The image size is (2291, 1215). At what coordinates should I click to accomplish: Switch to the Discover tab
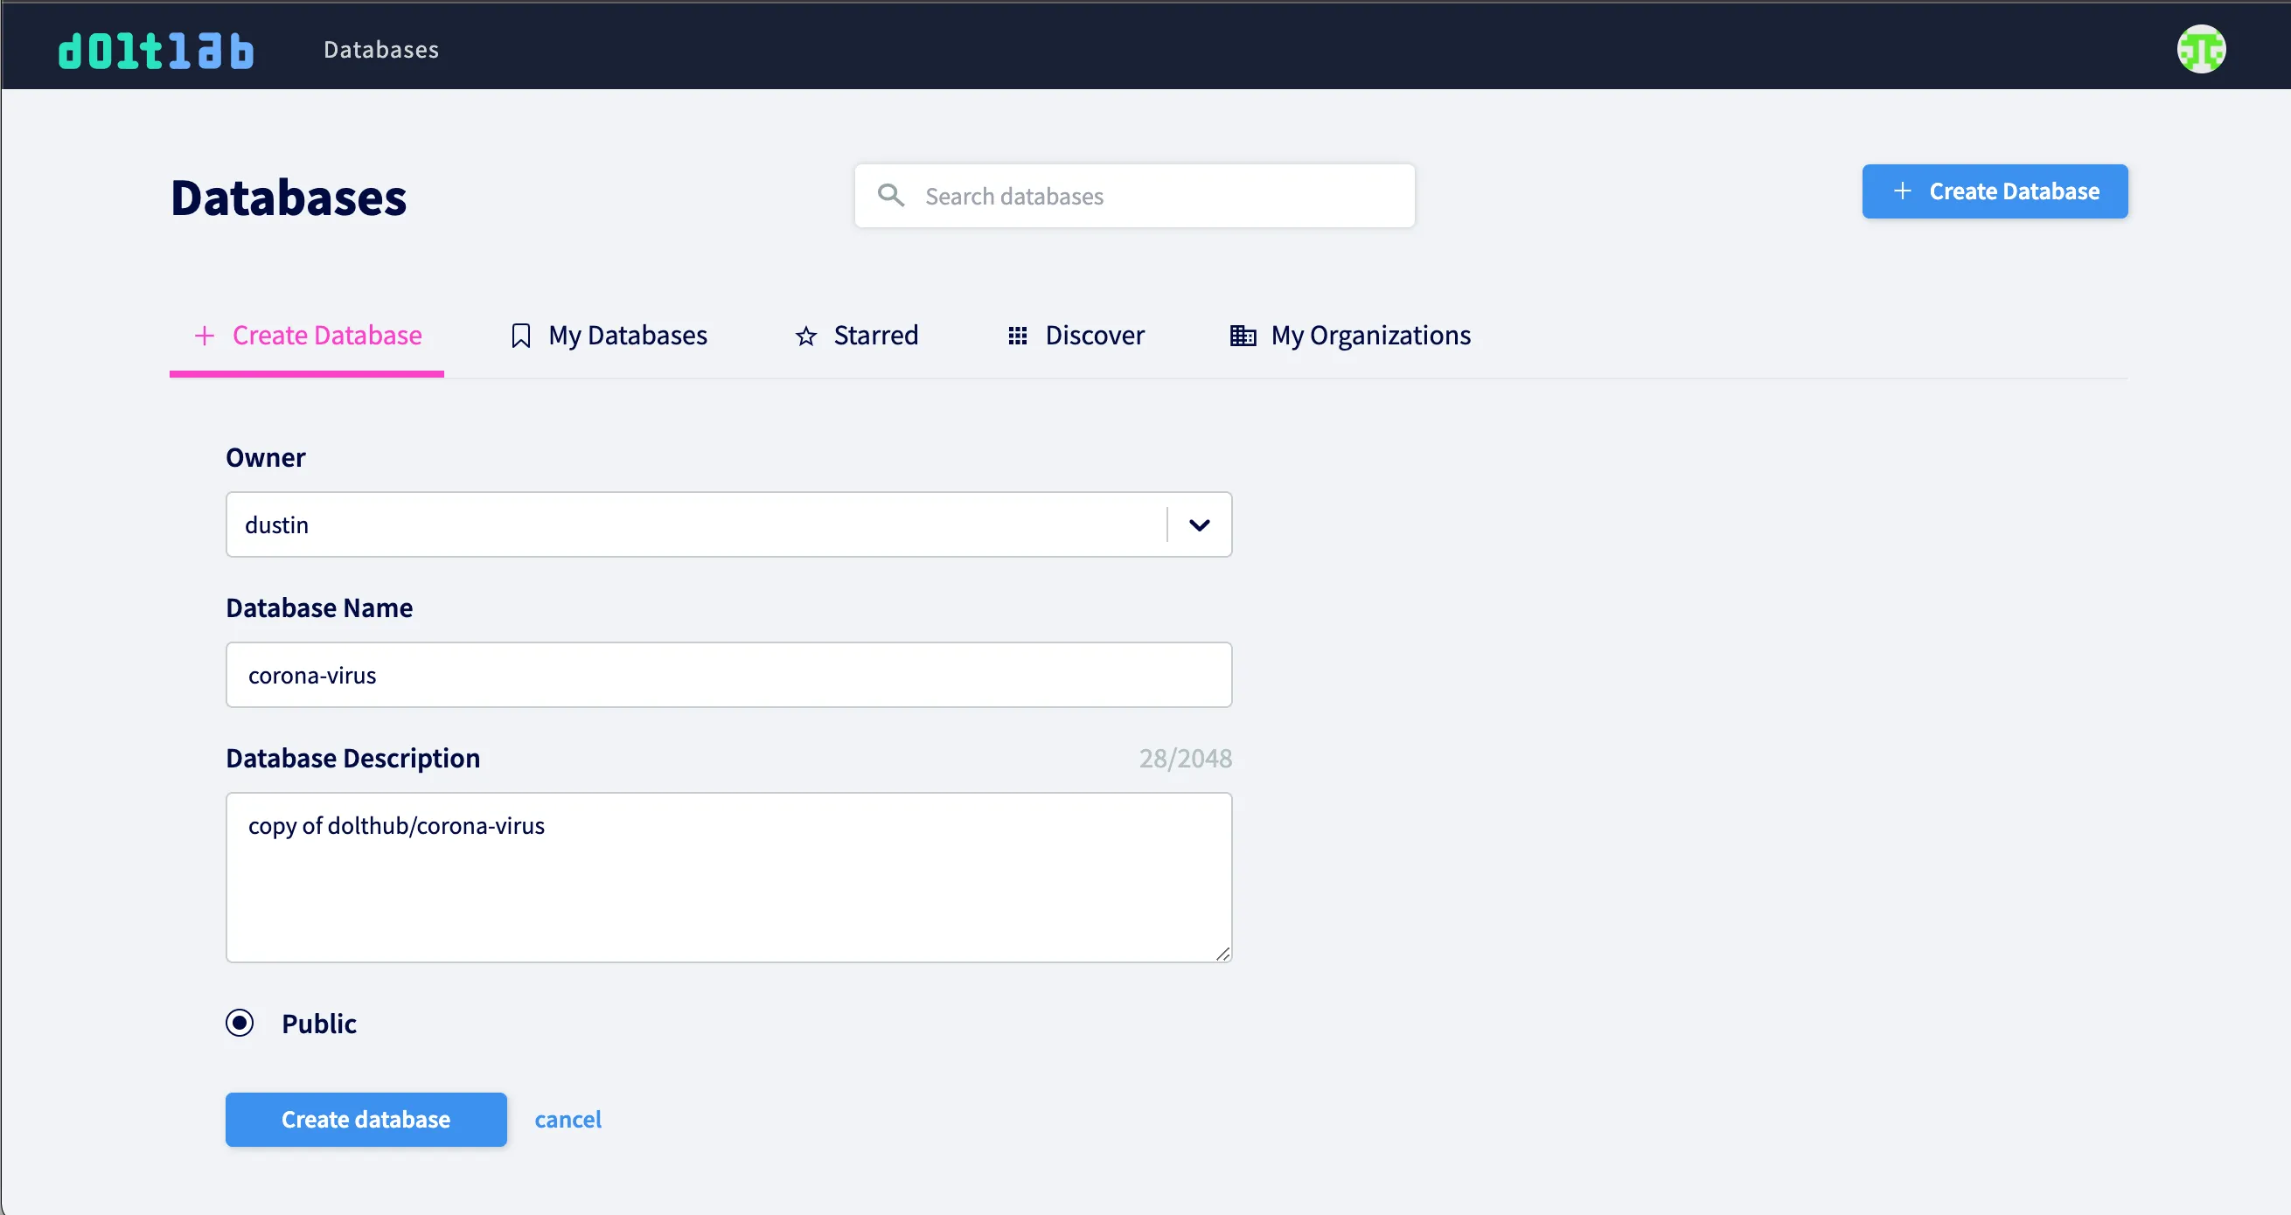pos(1094,335)
